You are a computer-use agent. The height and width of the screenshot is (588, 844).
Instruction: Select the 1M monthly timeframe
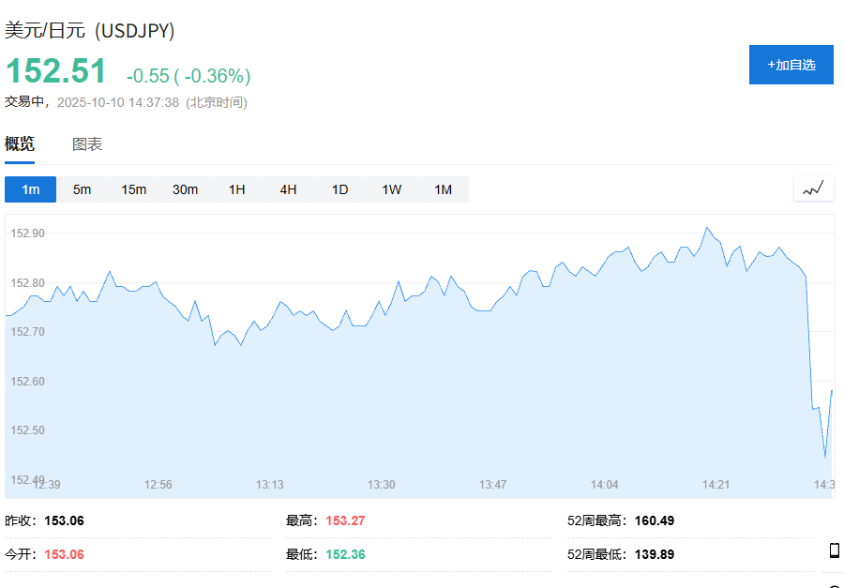point(443,189)
